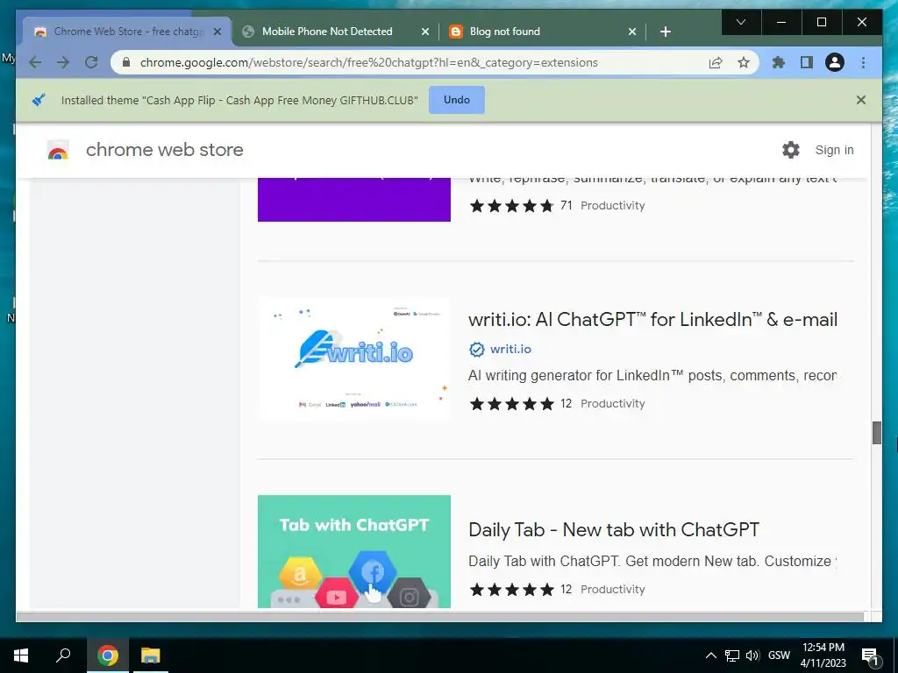Click Productivity category of writi.io

point(612,404)
